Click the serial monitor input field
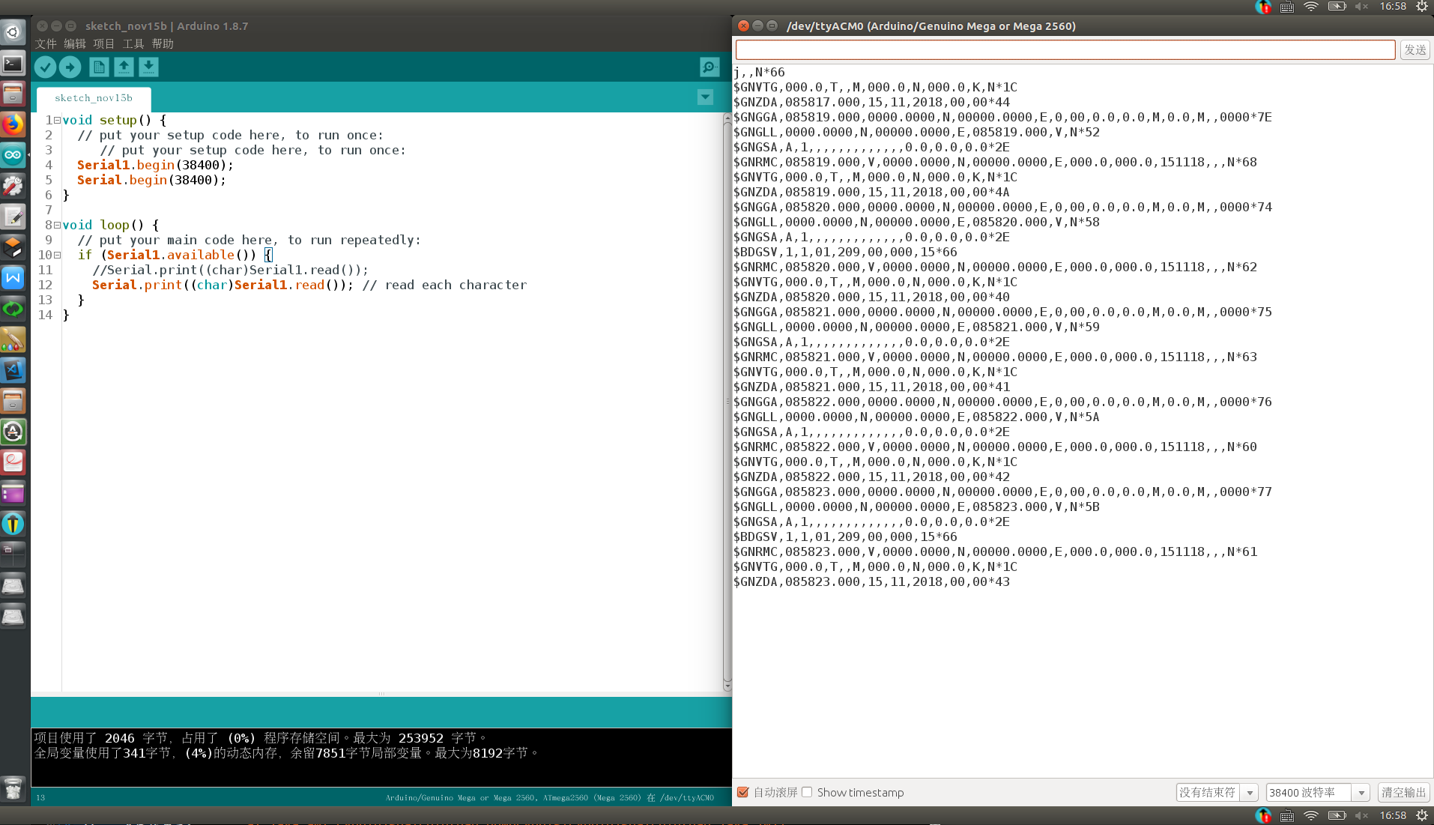The image size is (1434, 825). tap(1065, 50)
